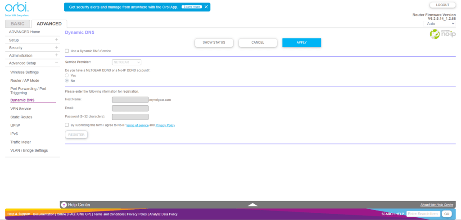Click the Help Center question mark icon
The height and width of the screenshot is (220, 461).
64,205
